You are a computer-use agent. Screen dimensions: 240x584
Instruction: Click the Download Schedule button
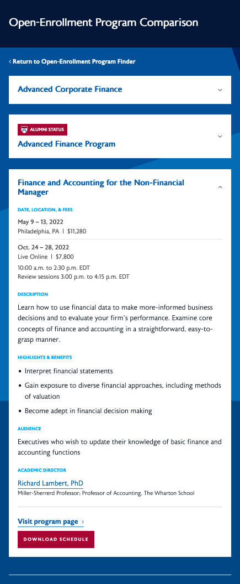(x=56, y=539)
